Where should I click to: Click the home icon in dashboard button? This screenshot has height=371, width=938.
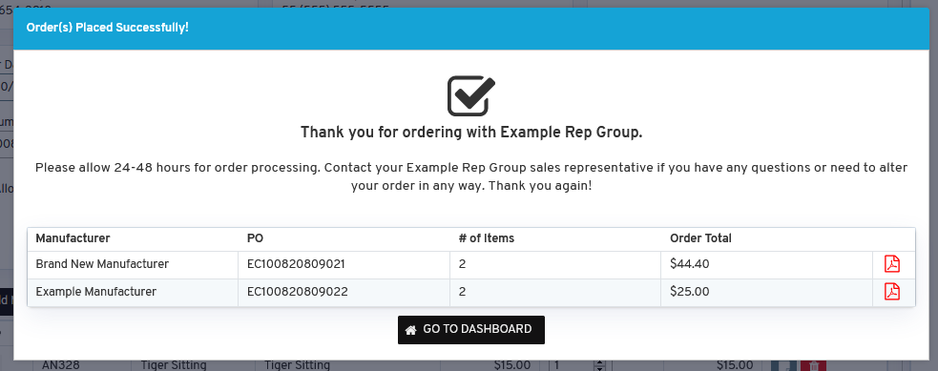[411, 330]
